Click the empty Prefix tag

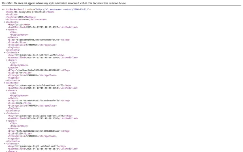coord(11,15)
